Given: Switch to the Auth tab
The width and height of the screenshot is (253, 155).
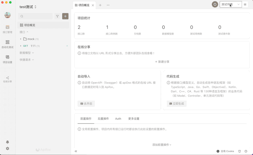Looking at the screenshot, I should tap(118, 119).
